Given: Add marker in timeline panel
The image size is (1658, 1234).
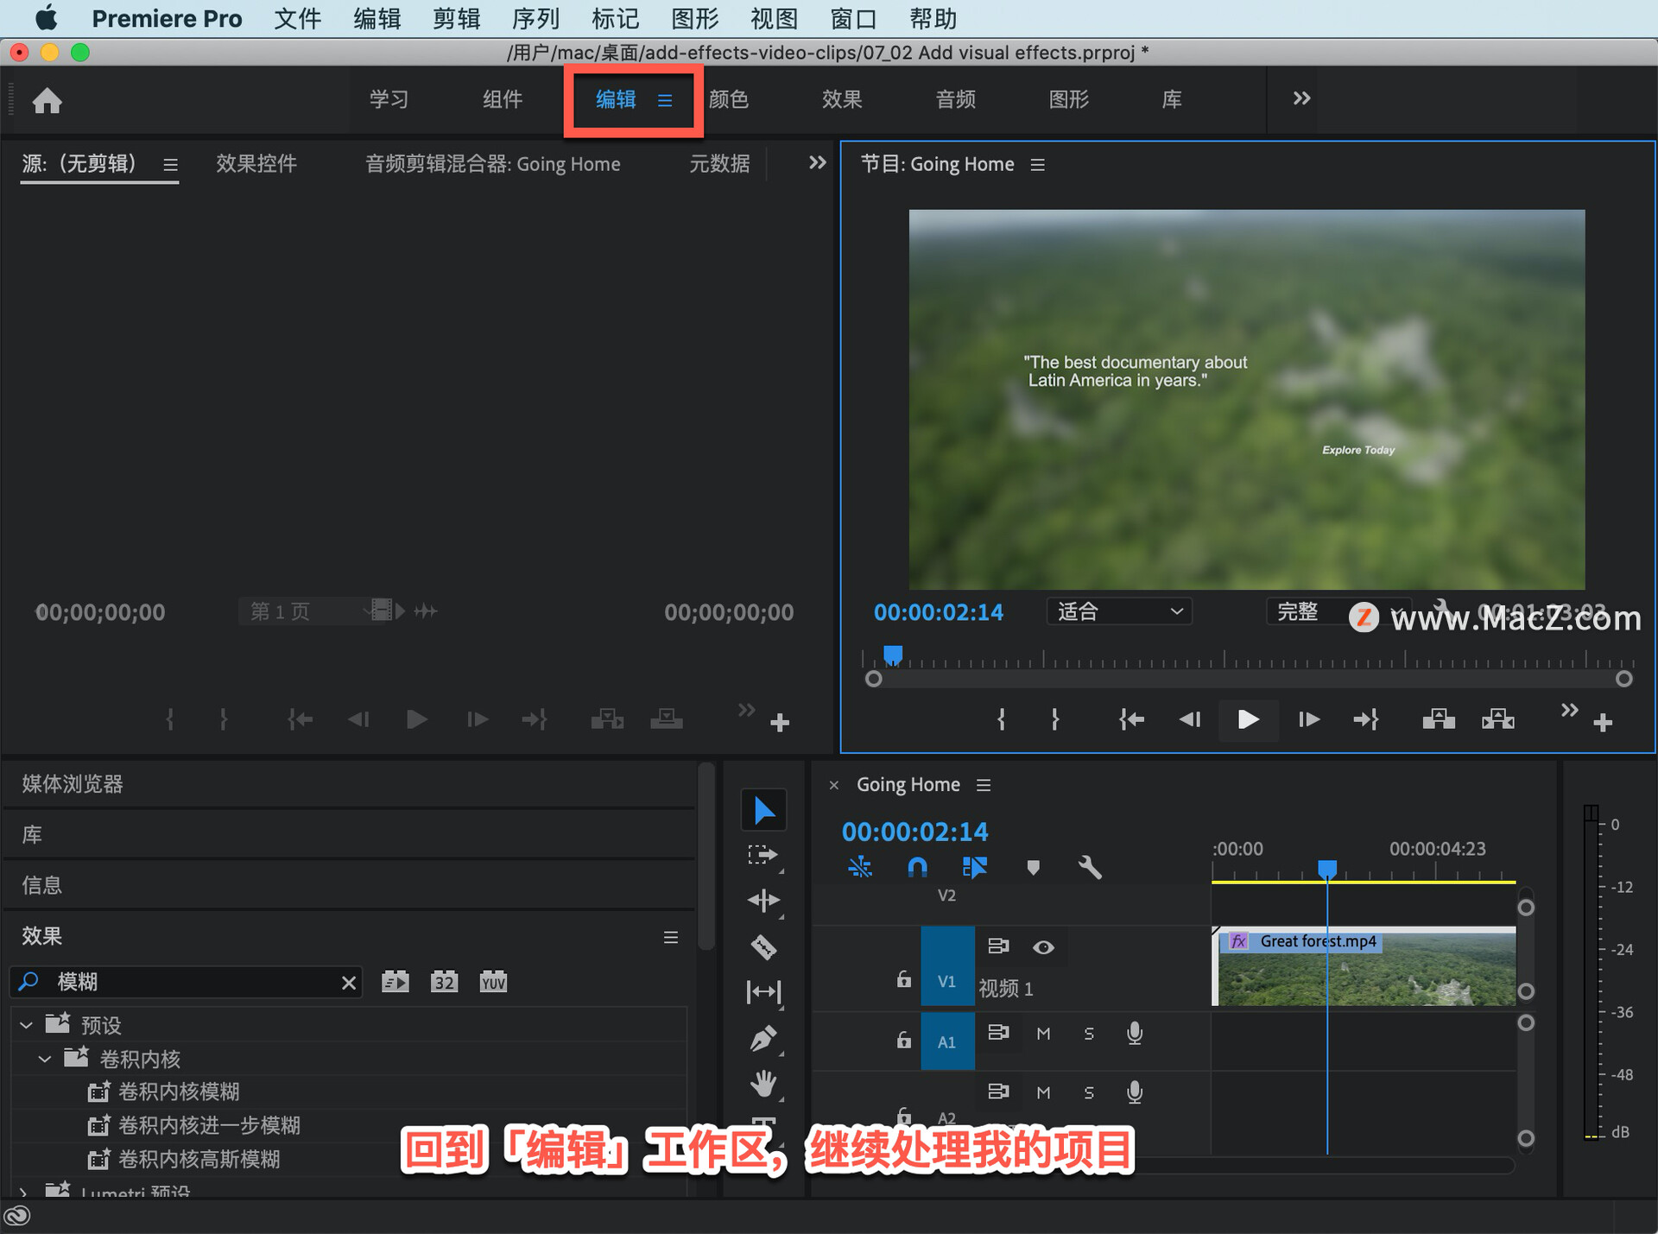Looking at the screenshot, I should (1033, 867).
